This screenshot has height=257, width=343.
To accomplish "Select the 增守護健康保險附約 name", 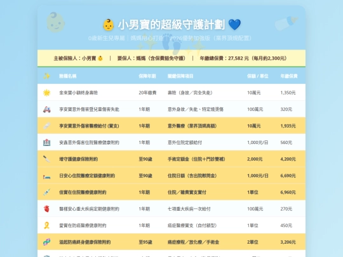I will tap(79, 159).
